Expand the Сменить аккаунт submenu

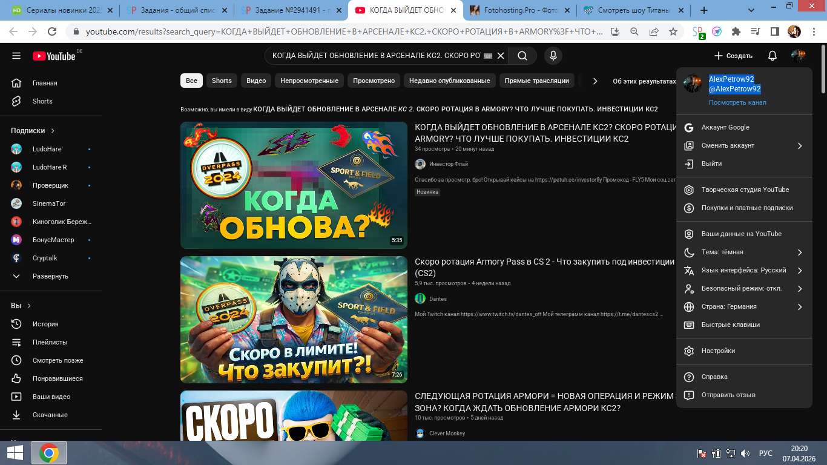[x=744, y=145]
